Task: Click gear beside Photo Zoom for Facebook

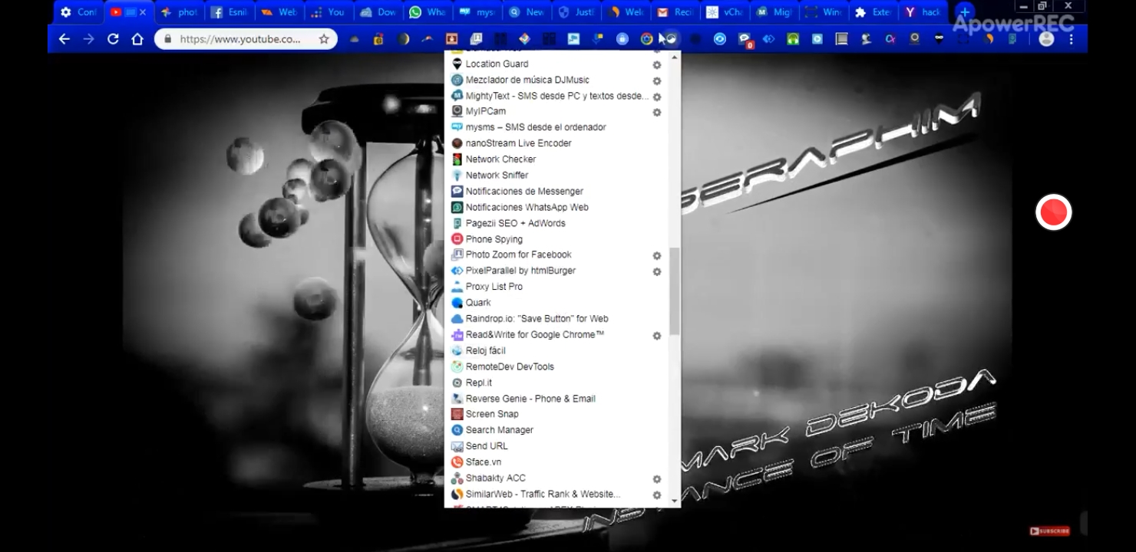Action: point(657,255)
